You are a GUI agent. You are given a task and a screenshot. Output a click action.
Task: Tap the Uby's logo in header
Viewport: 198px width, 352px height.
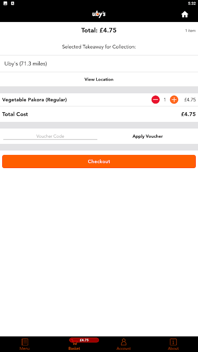tap(99, 15)
